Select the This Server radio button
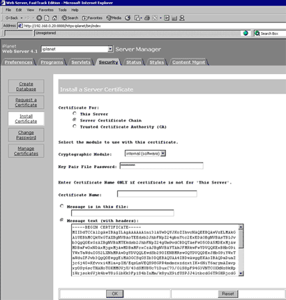286x300 pixels. 75,114
